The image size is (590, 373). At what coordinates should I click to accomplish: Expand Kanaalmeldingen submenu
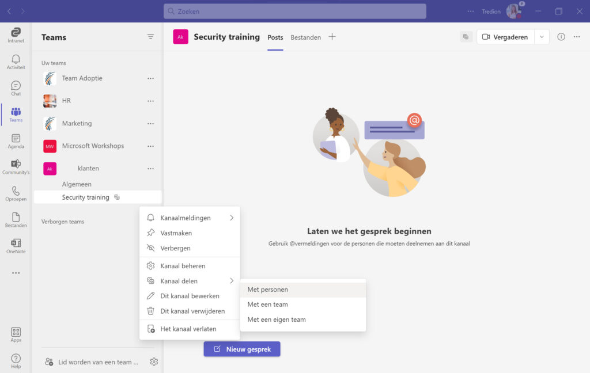pyautogui.click(x=190, y=218)
